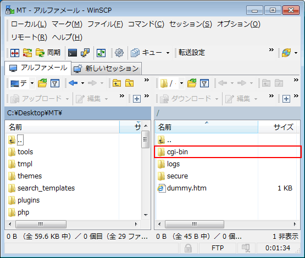Click remote parent directory folder icon
The height and width of the screenshot is (258, 305).
pyautogui.click(x=266, y=83)
